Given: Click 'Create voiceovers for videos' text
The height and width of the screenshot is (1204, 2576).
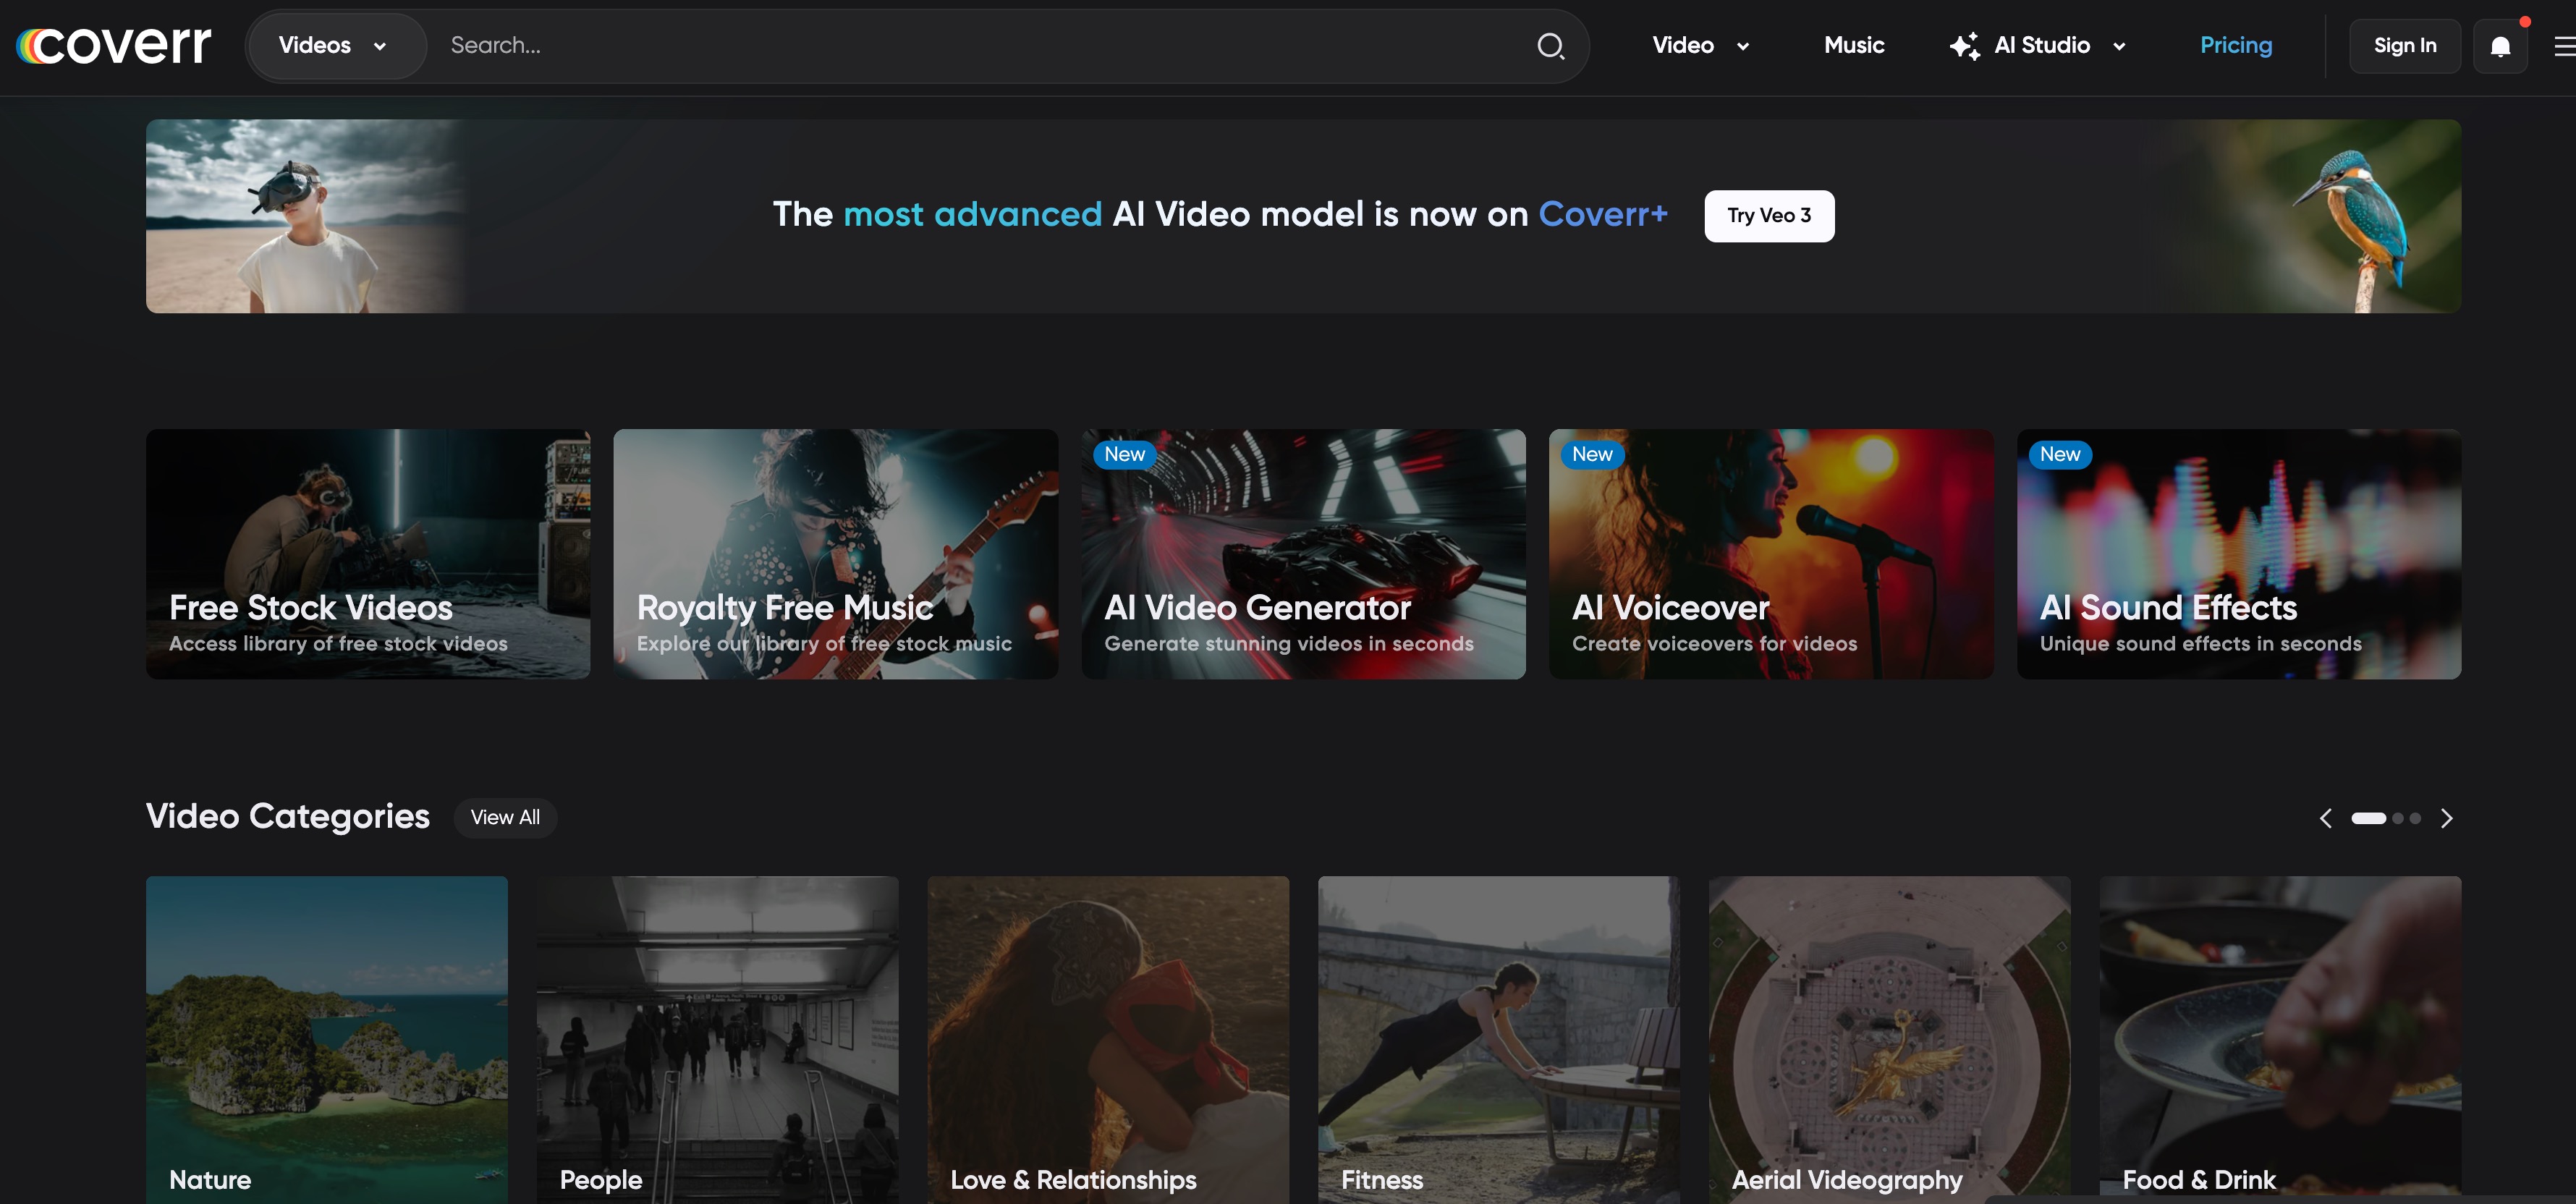Looking at the screenshot, I should coord(1714,644).
